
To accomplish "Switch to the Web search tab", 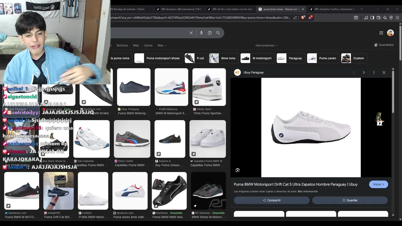I will [136, 46].
